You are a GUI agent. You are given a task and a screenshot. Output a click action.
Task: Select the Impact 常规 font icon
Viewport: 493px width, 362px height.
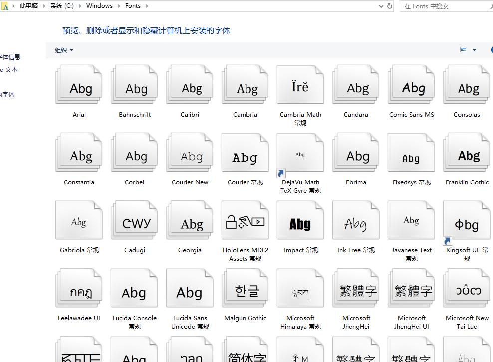(x=300, y=220)
